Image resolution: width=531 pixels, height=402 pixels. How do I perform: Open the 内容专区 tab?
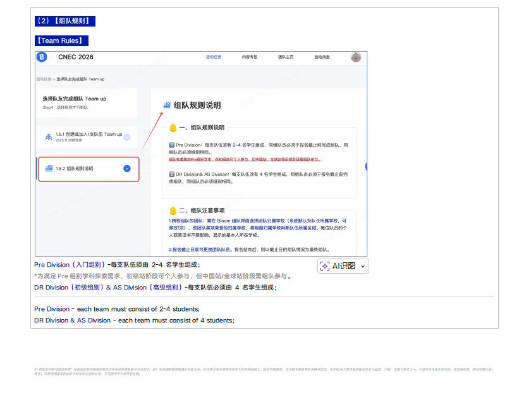pos(250,58)
